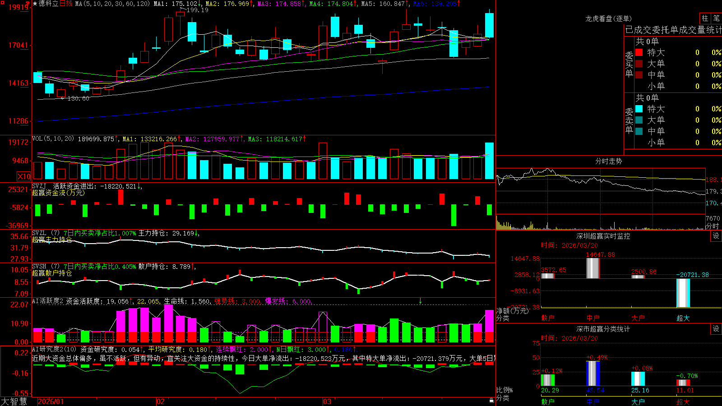
Task: Click the 130.60 low price marker
Action: coord(78,98)
